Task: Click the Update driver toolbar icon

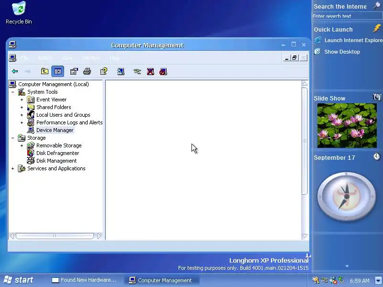Action: click(x=137, y=71)
